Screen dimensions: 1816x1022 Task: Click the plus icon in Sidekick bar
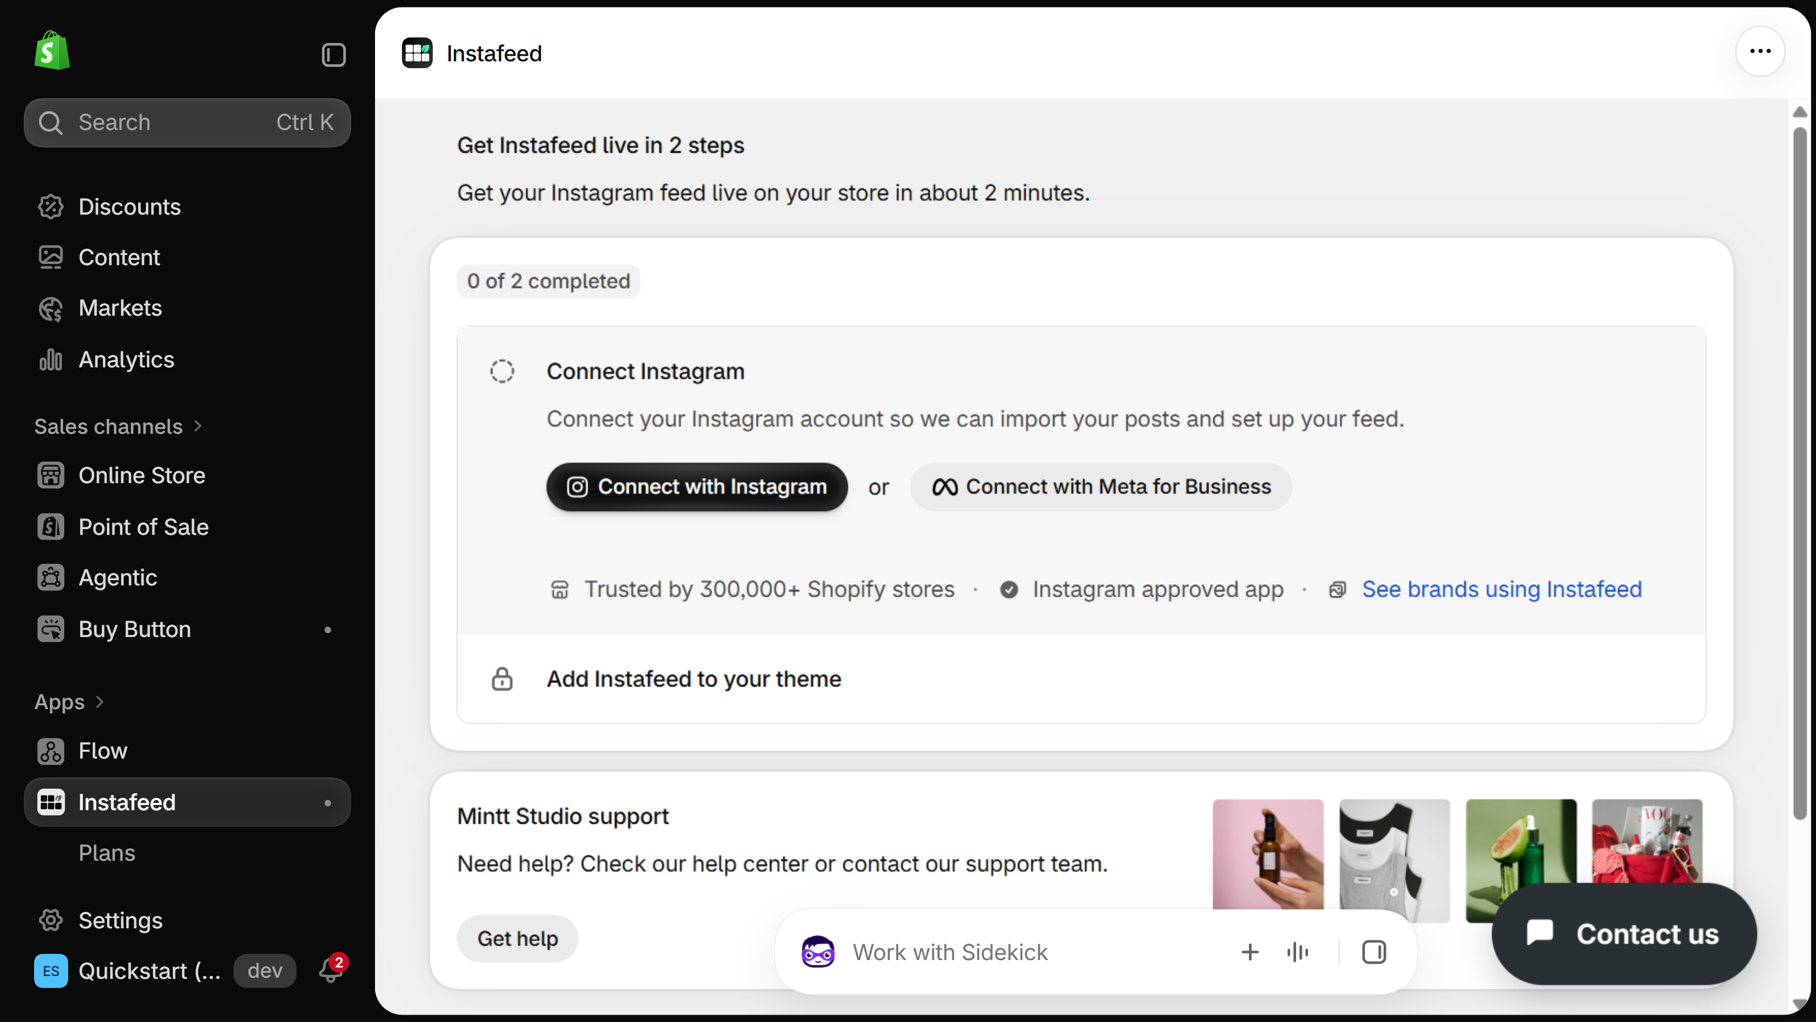(1250, 952)
